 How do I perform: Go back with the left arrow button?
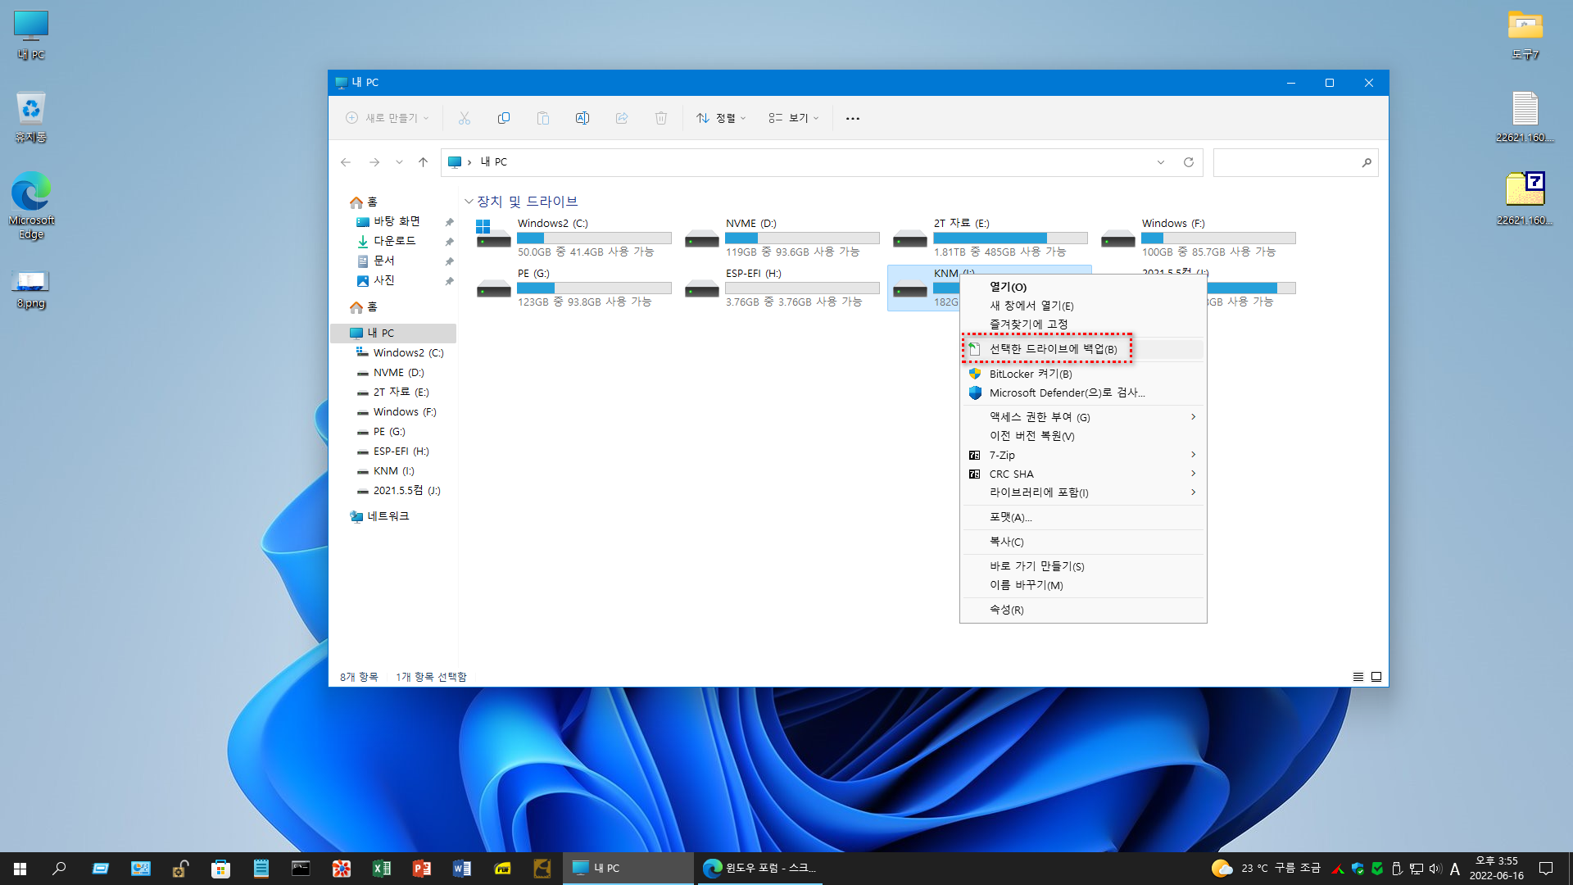(x=346, y=162)
